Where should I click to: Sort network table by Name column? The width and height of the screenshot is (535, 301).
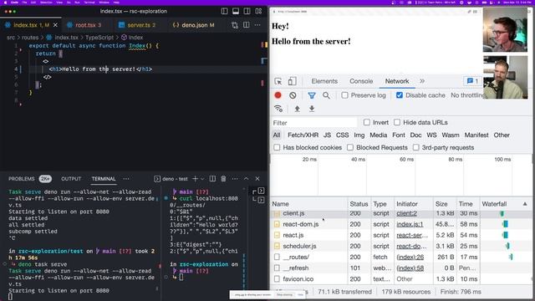[309, 204]
